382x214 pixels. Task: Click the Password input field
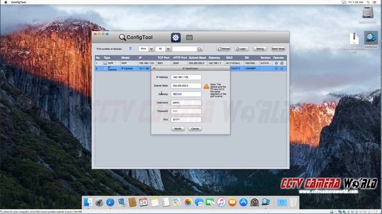[186, 111]
